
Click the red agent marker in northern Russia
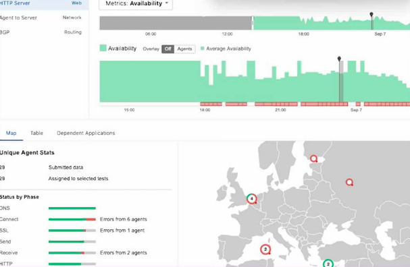313,158
